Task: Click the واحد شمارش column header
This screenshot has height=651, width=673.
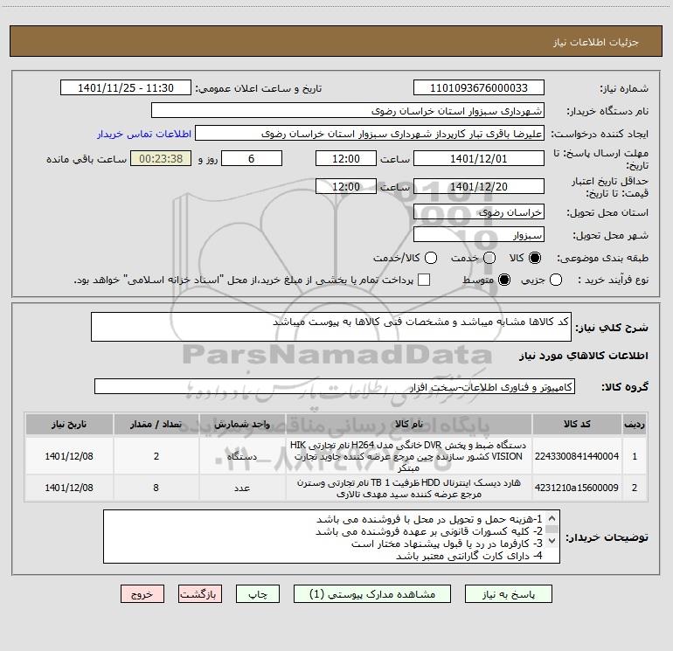Action: pyautogui.click(x=242, y=424)
